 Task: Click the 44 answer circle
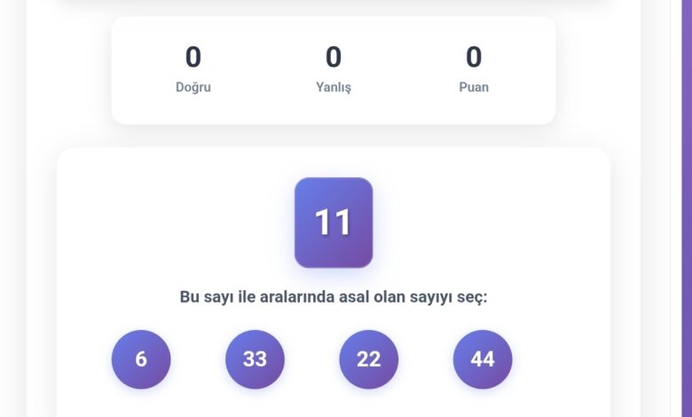pyautogui.click(x=483, y=359)
